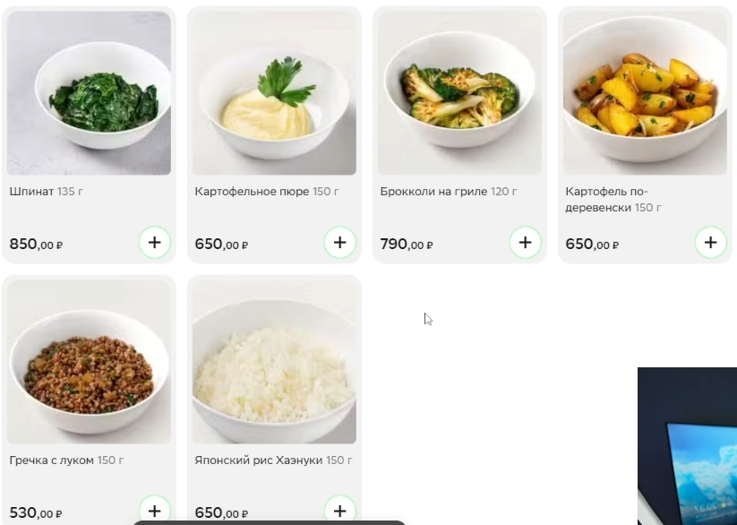737x525 pixels.
Task: Add Шпинат to cart with plus icon
Action: pos(155,242)
